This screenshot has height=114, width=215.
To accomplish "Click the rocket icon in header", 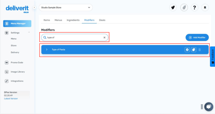I will click(x=184, y=7).
